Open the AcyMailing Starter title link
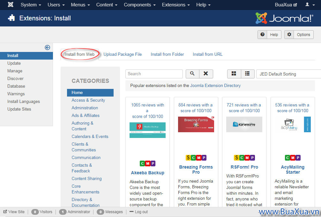The image size is (321, 217). [x=293, y=170]
